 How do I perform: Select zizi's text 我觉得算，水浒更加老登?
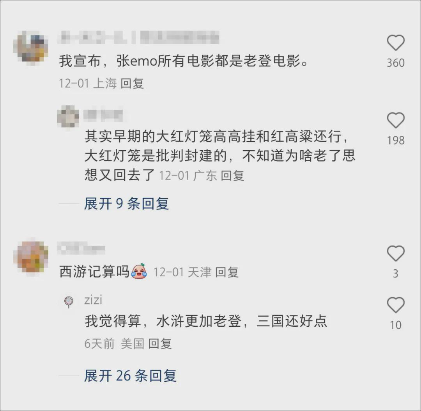pos(163,321)
